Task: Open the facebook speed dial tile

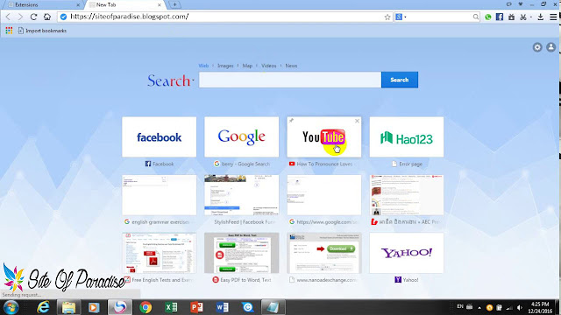Action: point(160,136)
